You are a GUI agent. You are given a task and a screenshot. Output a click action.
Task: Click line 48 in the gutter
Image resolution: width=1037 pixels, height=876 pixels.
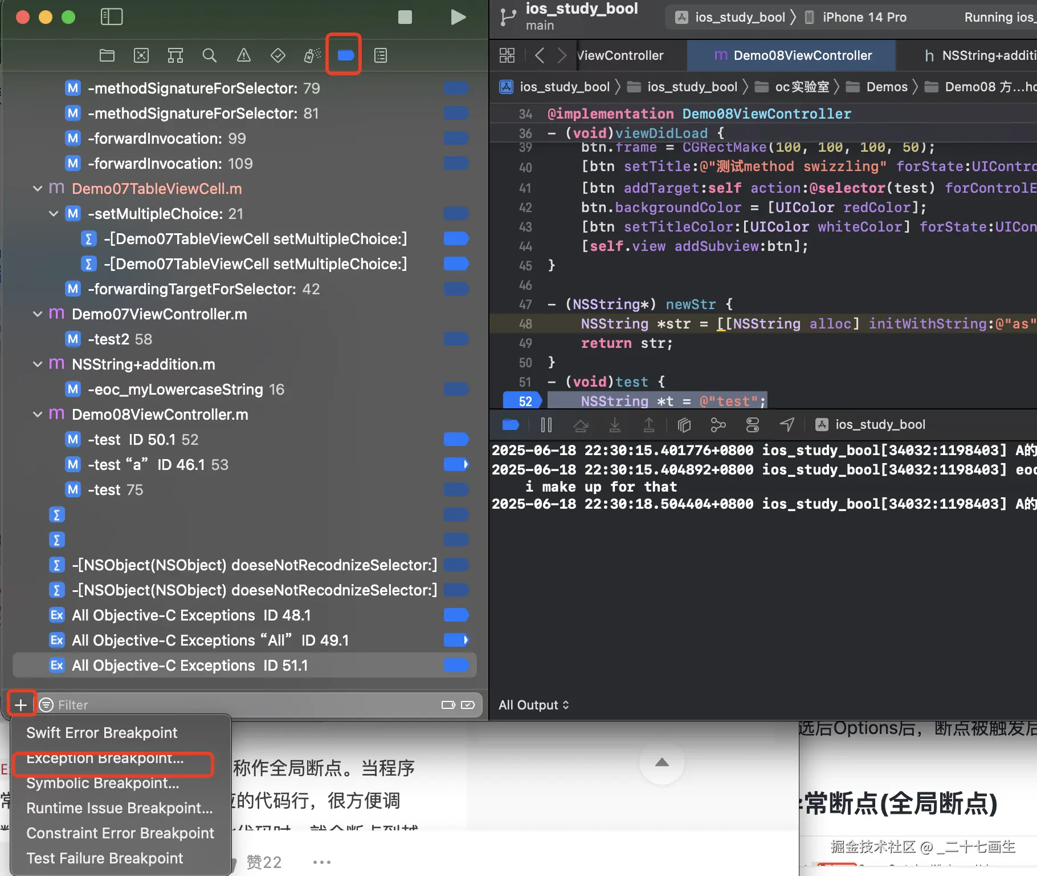click(x=525, y=324)
